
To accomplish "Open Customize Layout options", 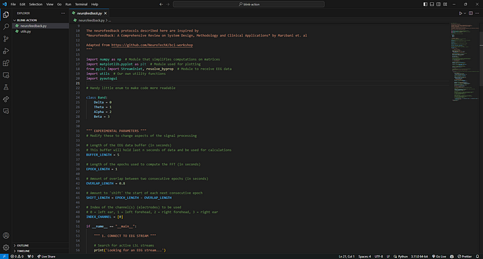I will click(445, 4).
